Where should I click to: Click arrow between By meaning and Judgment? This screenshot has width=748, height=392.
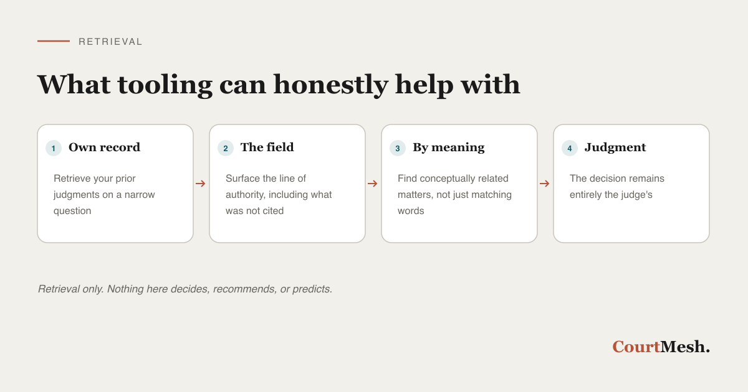click(545, 184)
